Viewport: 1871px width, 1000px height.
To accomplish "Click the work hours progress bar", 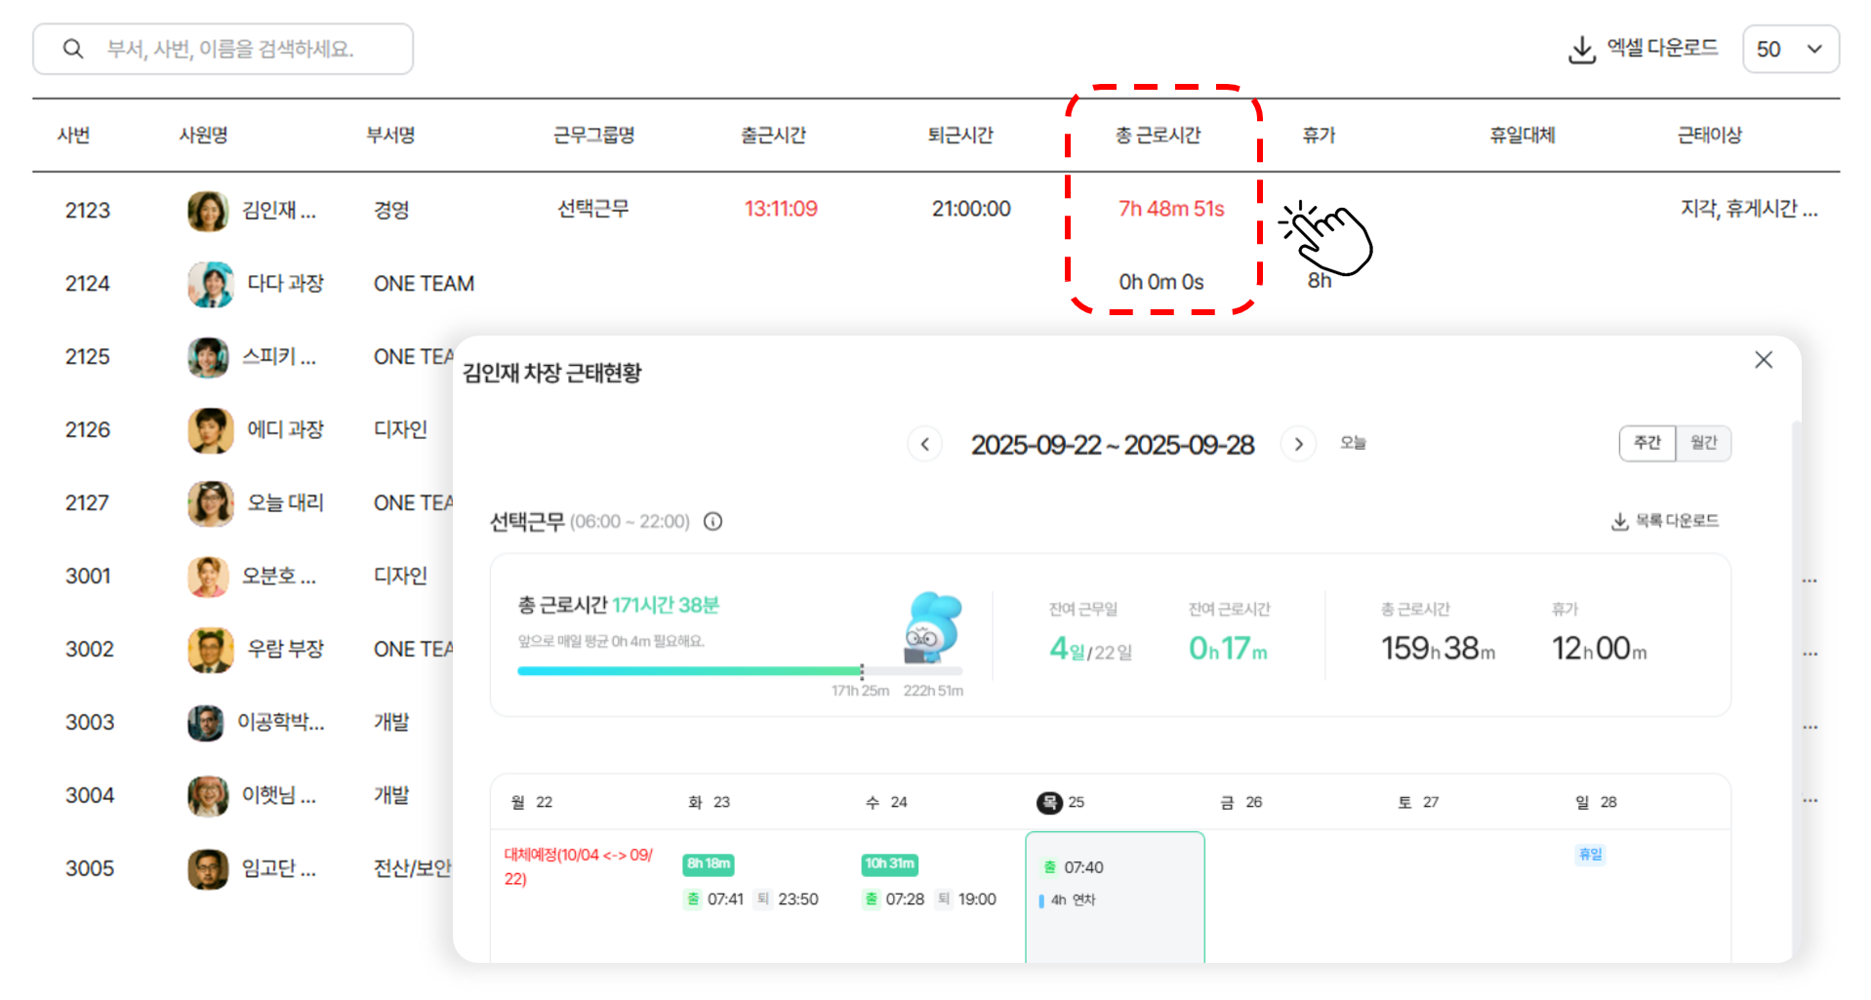I will (x=739, y=671).
